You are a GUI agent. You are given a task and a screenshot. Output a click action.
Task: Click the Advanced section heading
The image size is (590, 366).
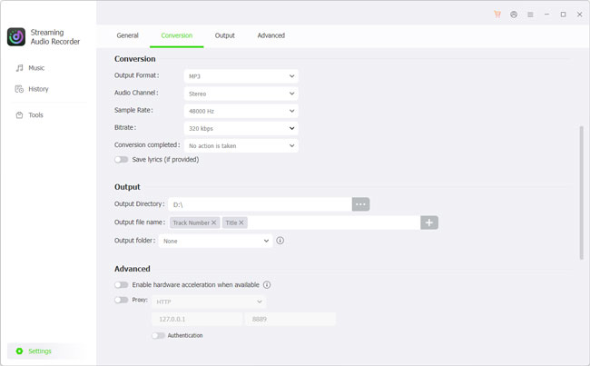[133, 269]
